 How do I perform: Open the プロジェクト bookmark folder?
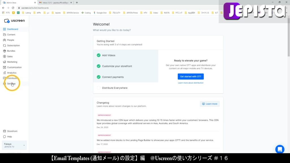(x=115, y=13)
